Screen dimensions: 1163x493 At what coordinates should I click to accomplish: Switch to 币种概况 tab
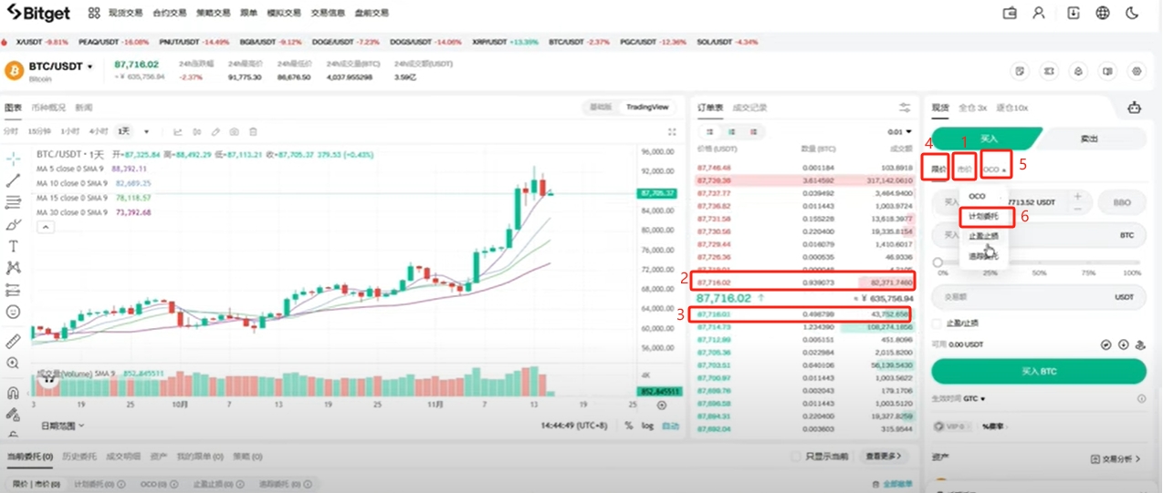tap(48, 108)
